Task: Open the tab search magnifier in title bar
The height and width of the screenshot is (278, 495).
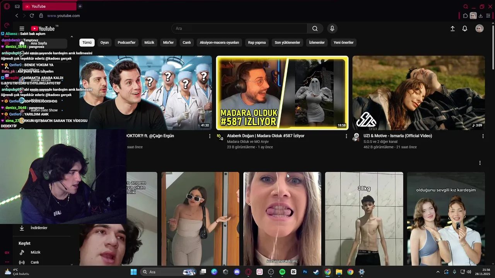Action: click(466, 6)
